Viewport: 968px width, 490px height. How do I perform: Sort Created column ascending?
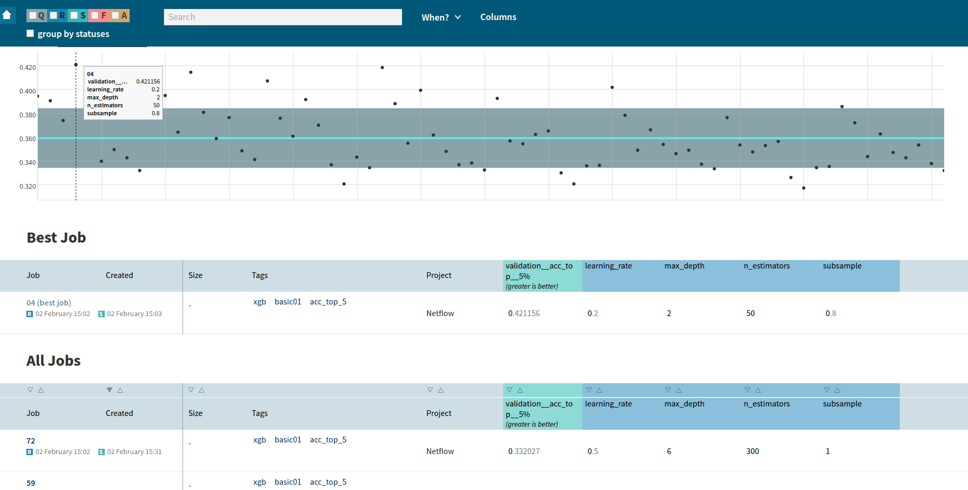tap(120, 390)
